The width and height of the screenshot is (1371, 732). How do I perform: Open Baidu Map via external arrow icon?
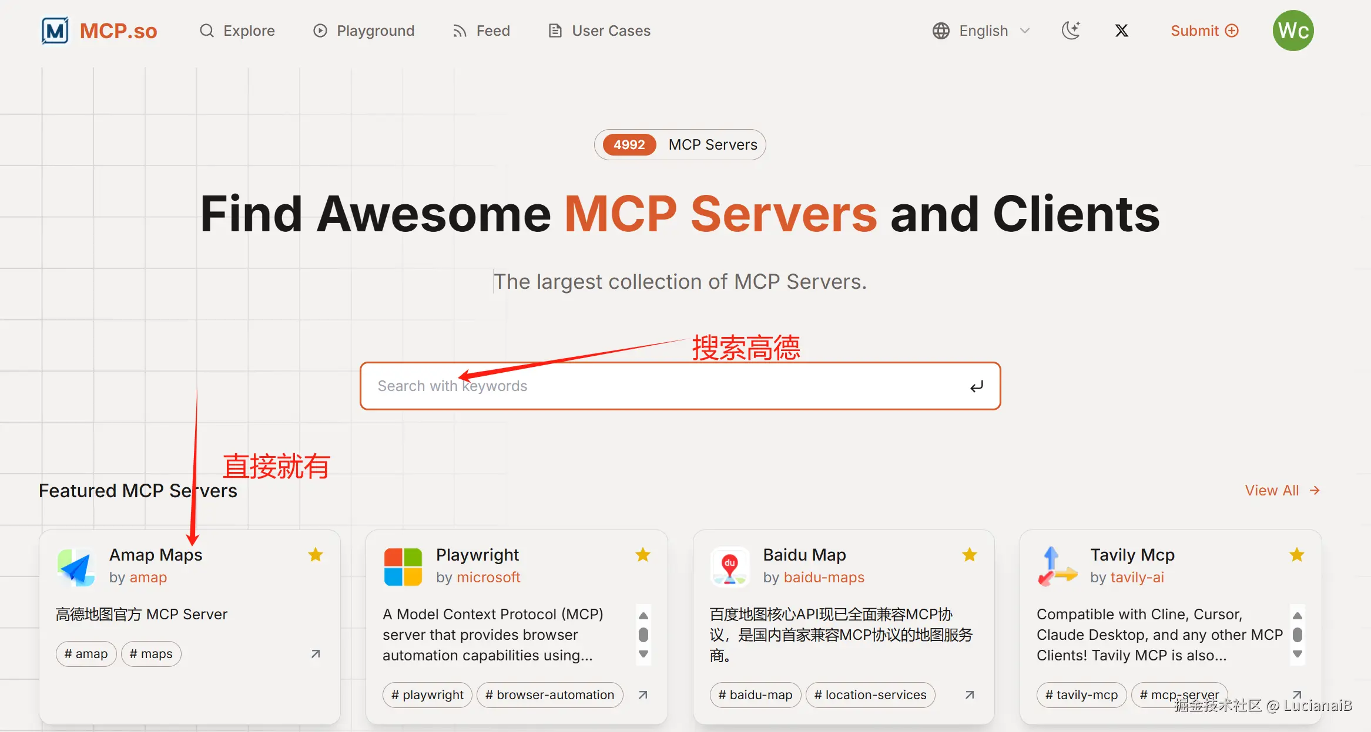click(970, 695)
